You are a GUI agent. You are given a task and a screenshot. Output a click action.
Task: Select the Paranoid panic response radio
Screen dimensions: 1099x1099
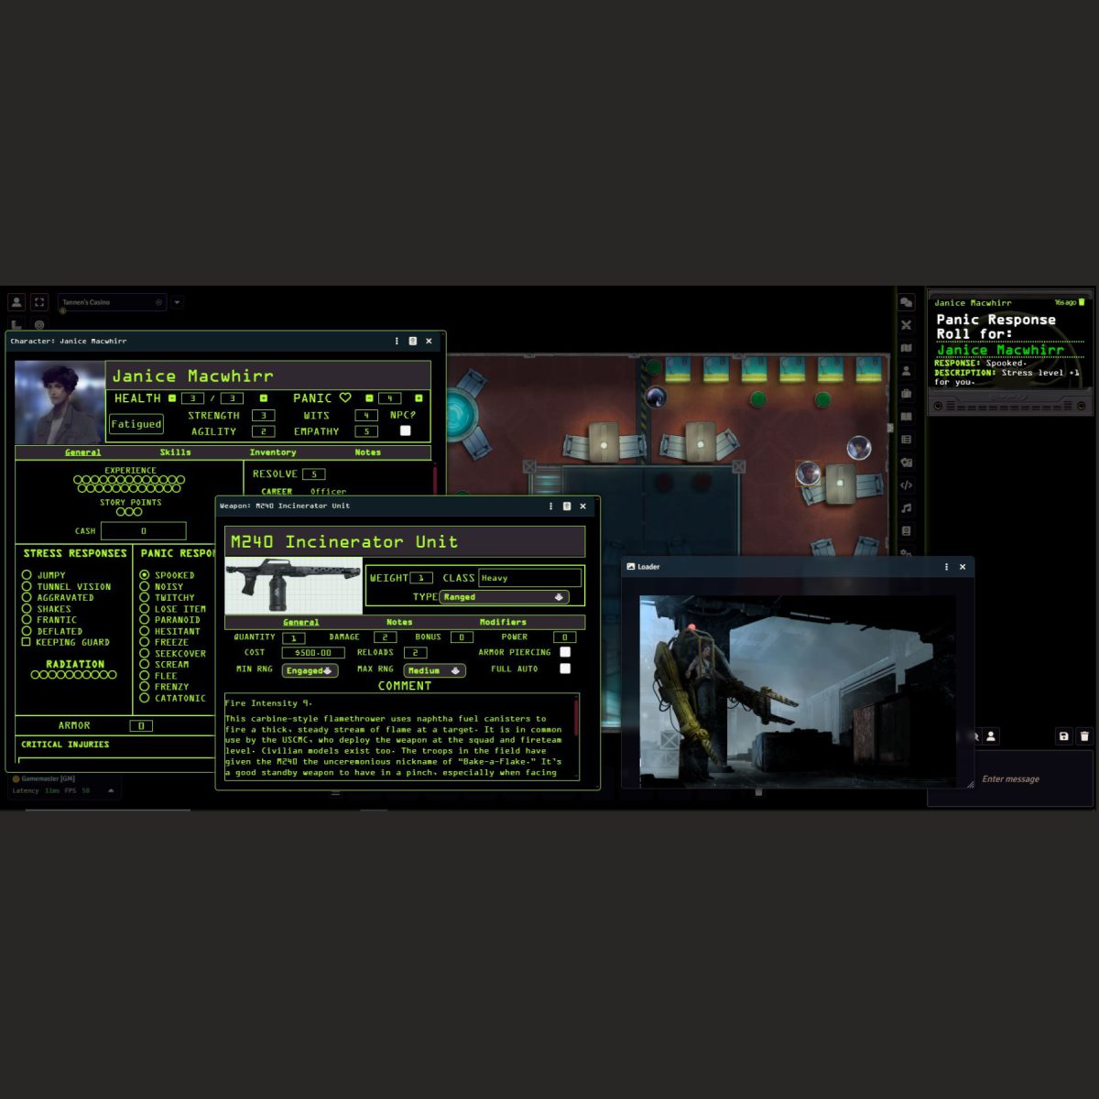[145, 620]
